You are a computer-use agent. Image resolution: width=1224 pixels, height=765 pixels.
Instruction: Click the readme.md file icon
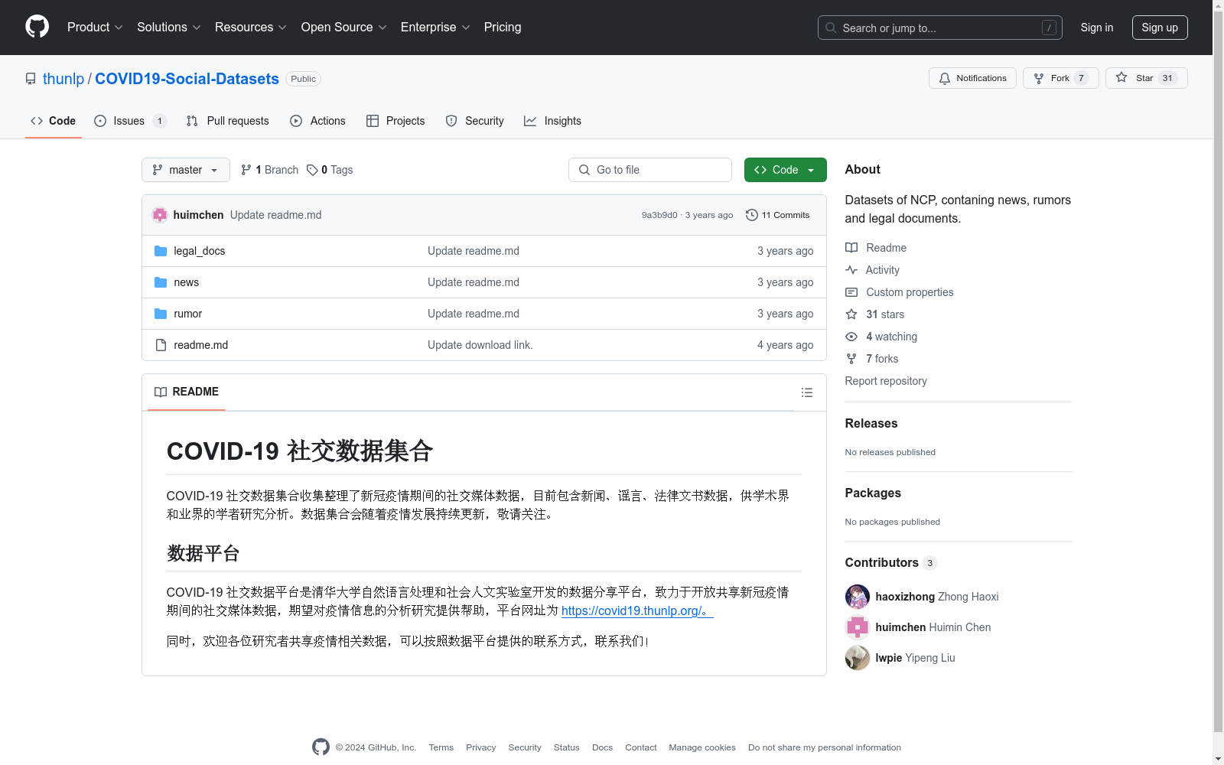[161, 345]
